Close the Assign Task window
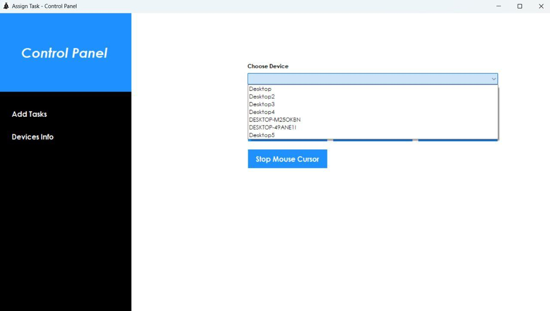 [x=541, y=6]
